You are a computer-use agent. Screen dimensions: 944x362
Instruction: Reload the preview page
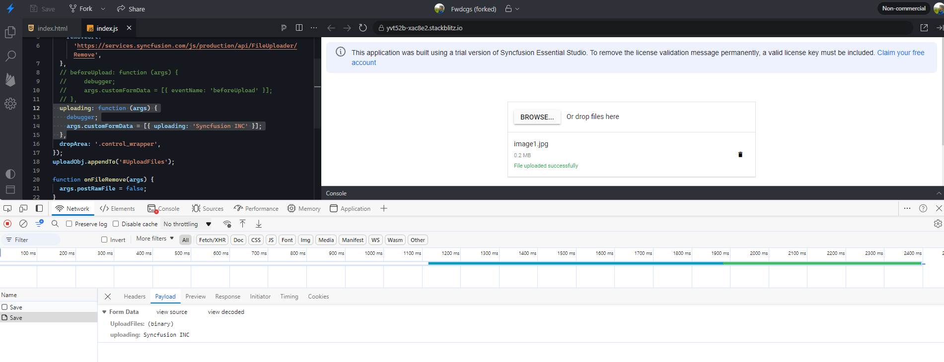(x=363, y=28)
